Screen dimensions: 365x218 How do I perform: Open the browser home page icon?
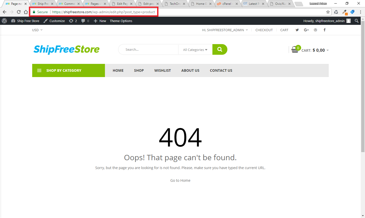coord(26,12)
